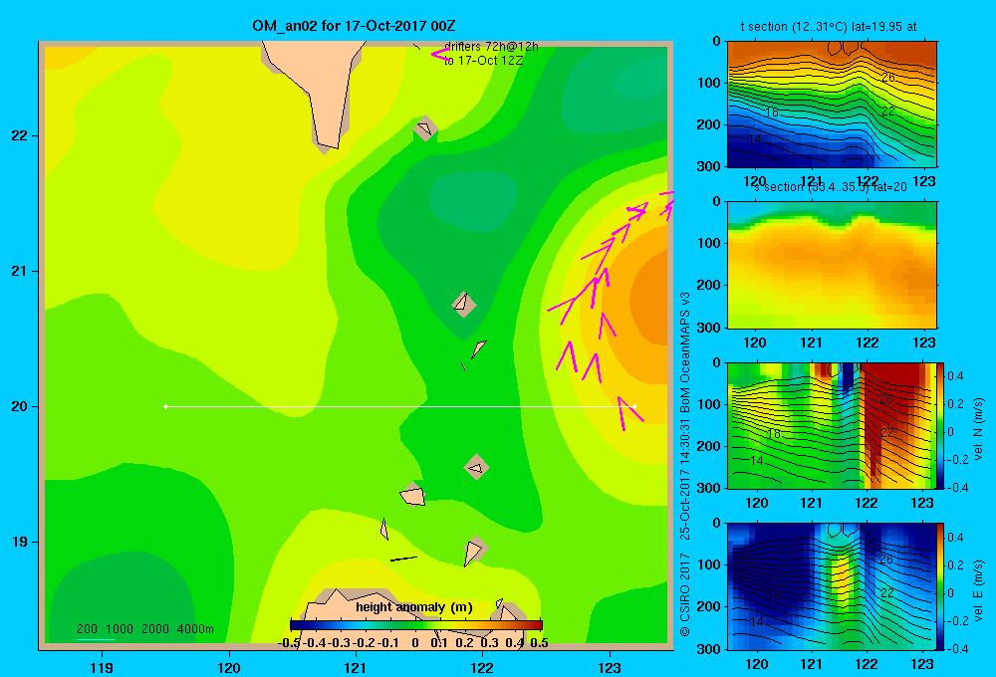
Task: Click the vel. N vertical color bar
Action: [941, 425]
